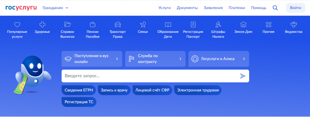Open the Прочее shapes icon
Viewport: 310px width, 125px height.
(269, 25)
